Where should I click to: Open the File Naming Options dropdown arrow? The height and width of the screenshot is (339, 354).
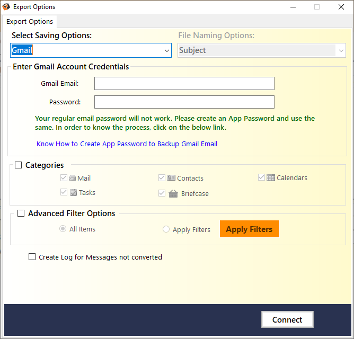(x=341, y=50)
